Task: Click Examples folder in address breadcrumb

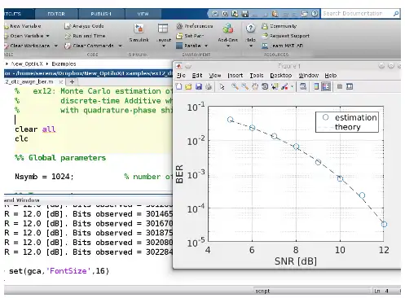Action: [x=64, y=64]
